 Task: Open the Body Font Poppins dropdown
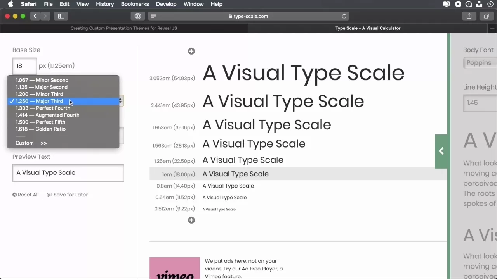(x=480, y=63)
